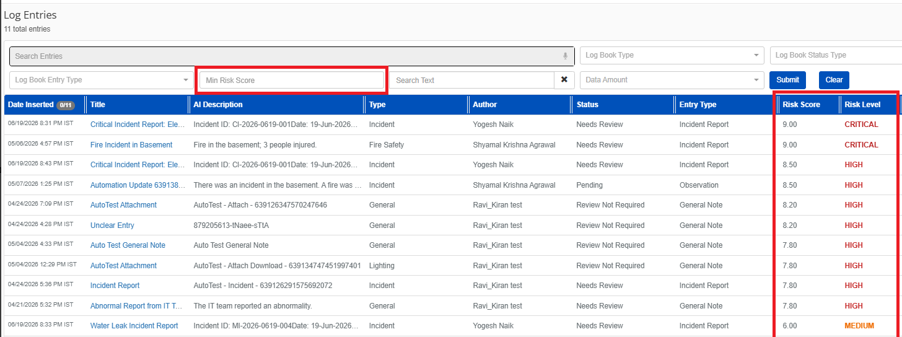The image size is (902, 337).
Task: Focus the Min Risk Score field
Action: pos(291,80)
